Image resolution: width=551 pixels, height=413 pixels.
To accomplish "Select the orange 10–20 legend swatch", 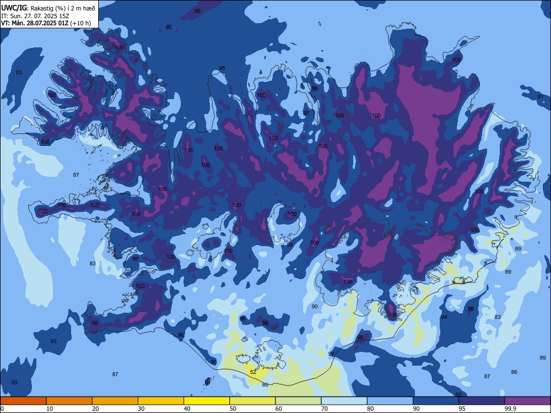I will [x=69, y=401].
